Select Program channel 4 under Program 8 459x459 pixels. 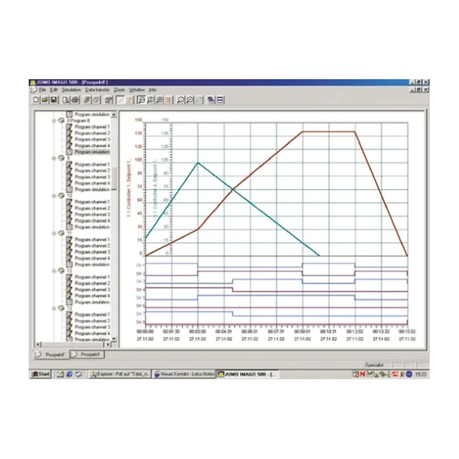click(92, 146)
